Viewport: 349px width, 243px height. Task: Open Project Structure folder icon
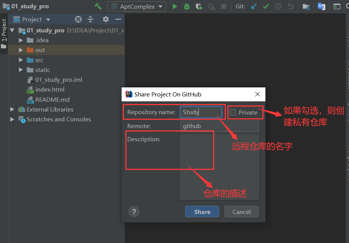coord(306,7)
